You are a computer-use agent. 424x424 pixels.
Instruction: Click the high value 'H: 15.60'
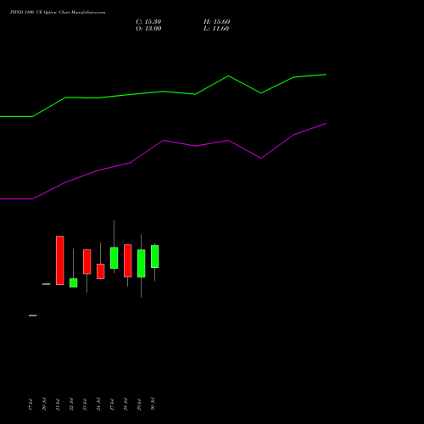point(216,22)
